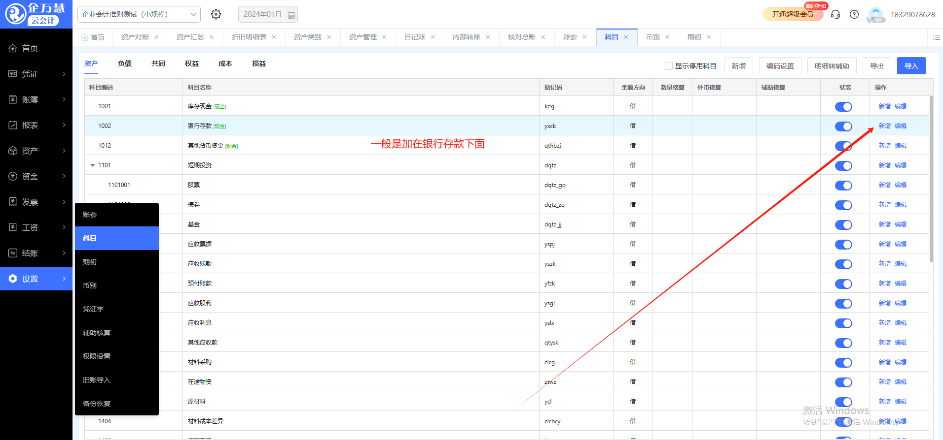The image size is (943, 440).
Task: Check the 显示停用科目 checkbox
Action: click(669, 66)
